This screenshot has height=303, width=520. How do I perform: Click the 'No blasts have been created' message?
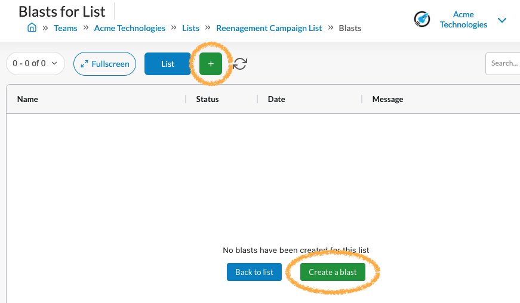[x=296, y=250]
